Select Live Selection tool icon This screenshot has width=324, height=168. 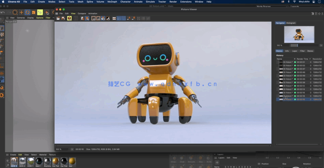(15, 12)
